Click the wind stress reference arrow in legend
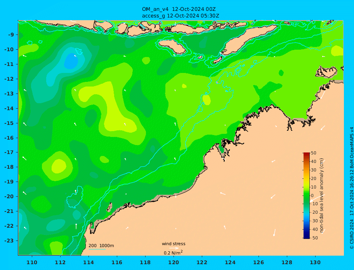354x270 pixels. click(174, 248)
